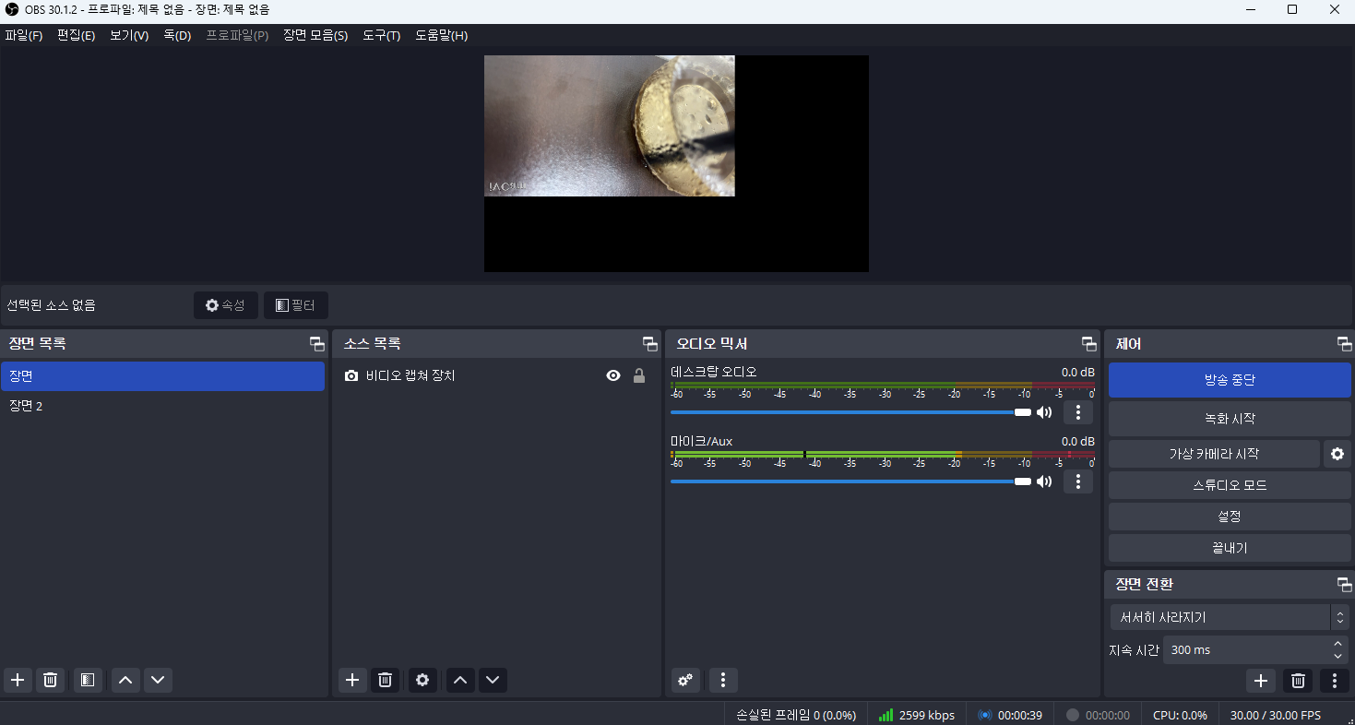Click the video preview canvas image
The height and width of the screenshot is (725, 1355).
click(610, 125)
